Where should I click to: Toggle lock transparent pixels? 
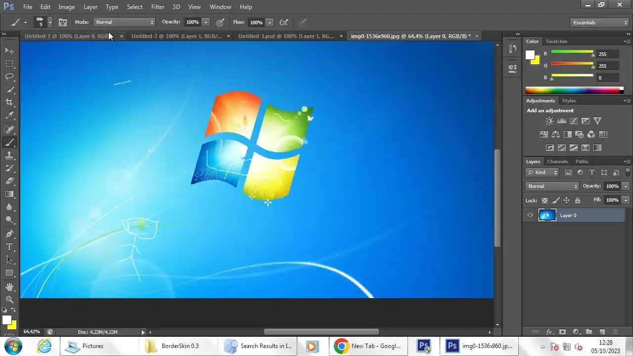tap(544, 200)
